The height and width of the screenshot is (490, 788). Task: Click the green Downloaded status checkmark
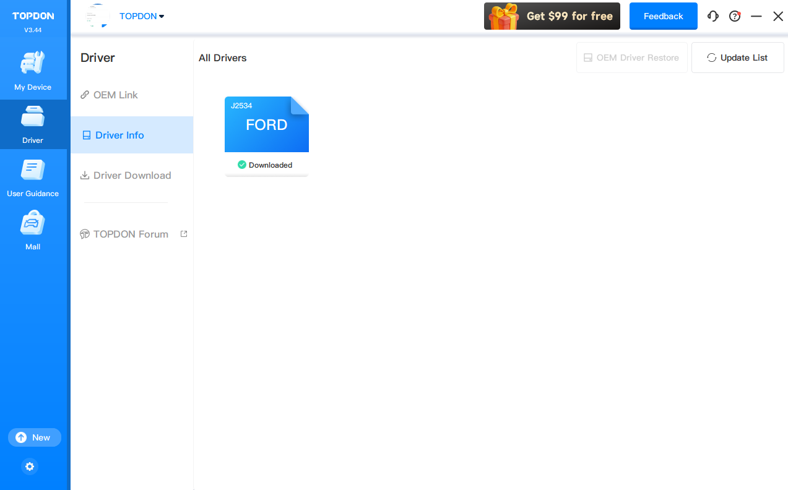[242, 165]
